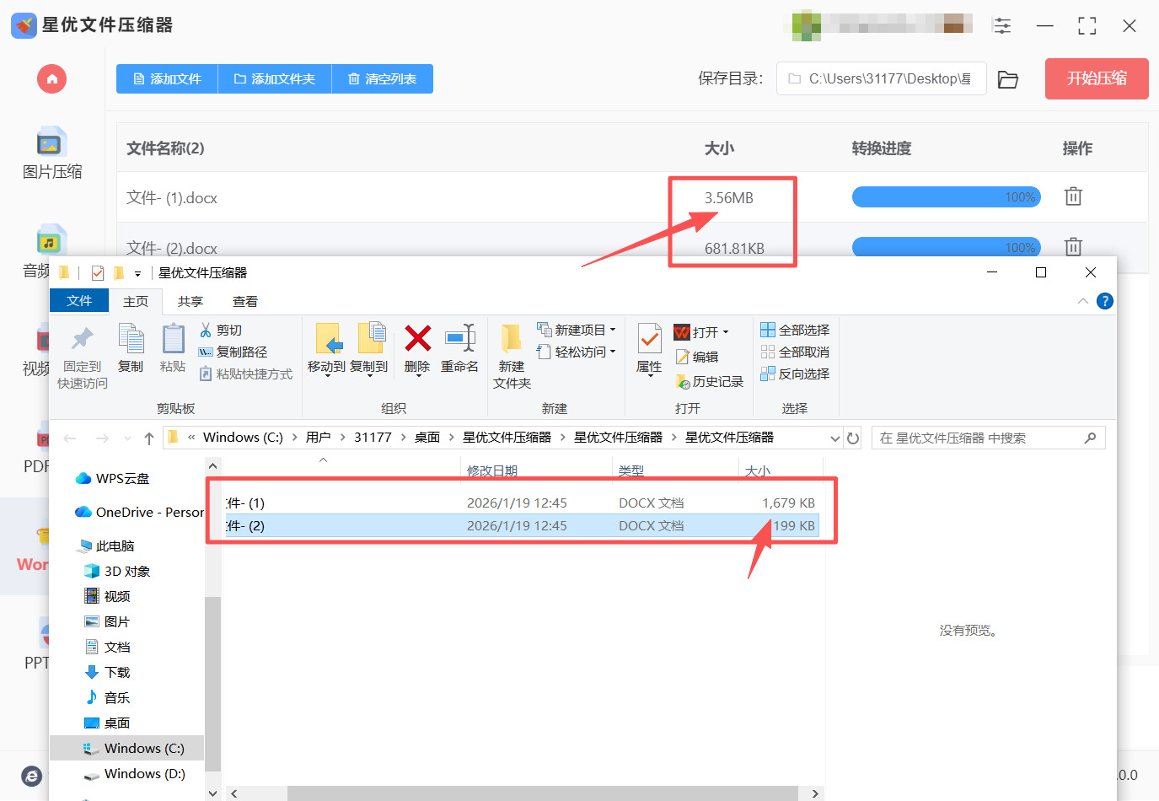1159x801 pixels.
Task: Go back in Explorer navigation
Action: 70,438
